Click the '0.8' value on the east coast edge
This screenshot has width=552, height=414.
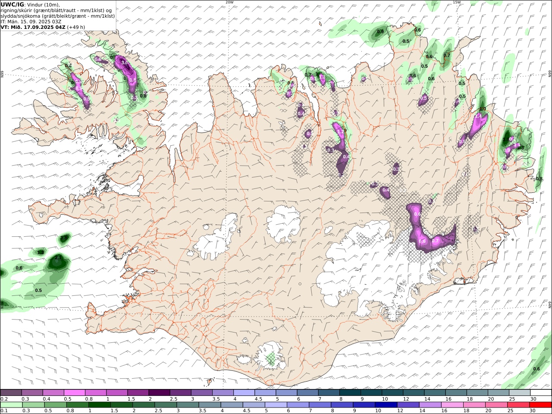point(539,179)
